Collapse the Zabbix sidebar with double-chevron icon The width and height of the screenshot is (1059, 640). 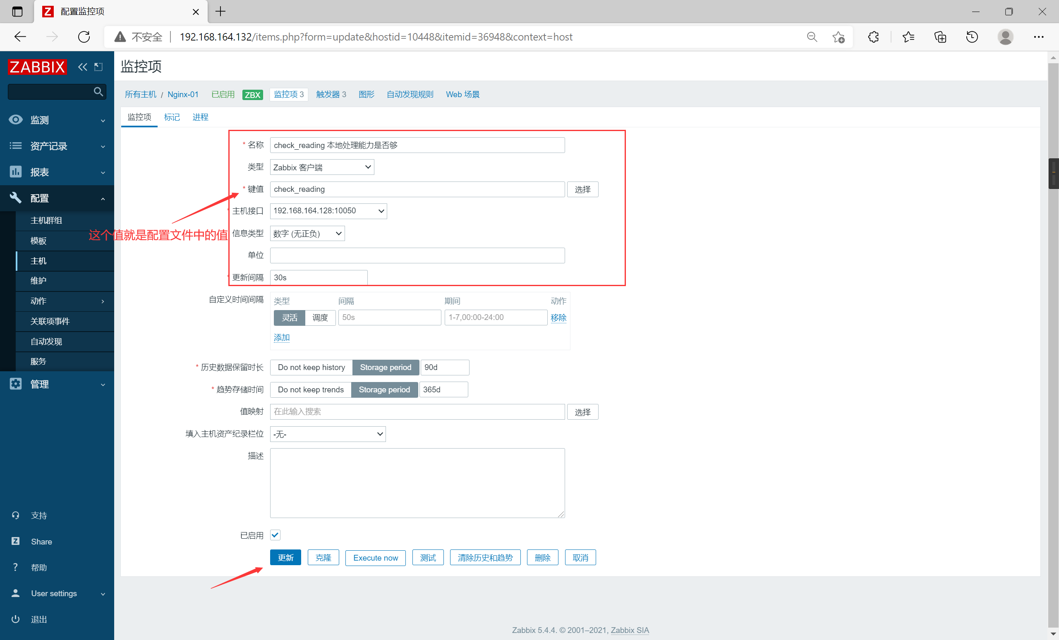pyautogui.click(x=82, y=67)
